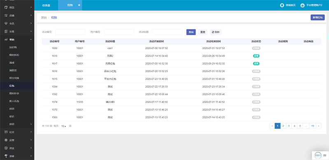This screenshot has width=329, height=160.
Task: Click the mall home icon in header
Action: 282,5
